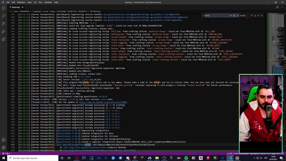Open Spotify from the taskbar
Image resolution: width=286 pixels, height=161 pixels.
186,158
